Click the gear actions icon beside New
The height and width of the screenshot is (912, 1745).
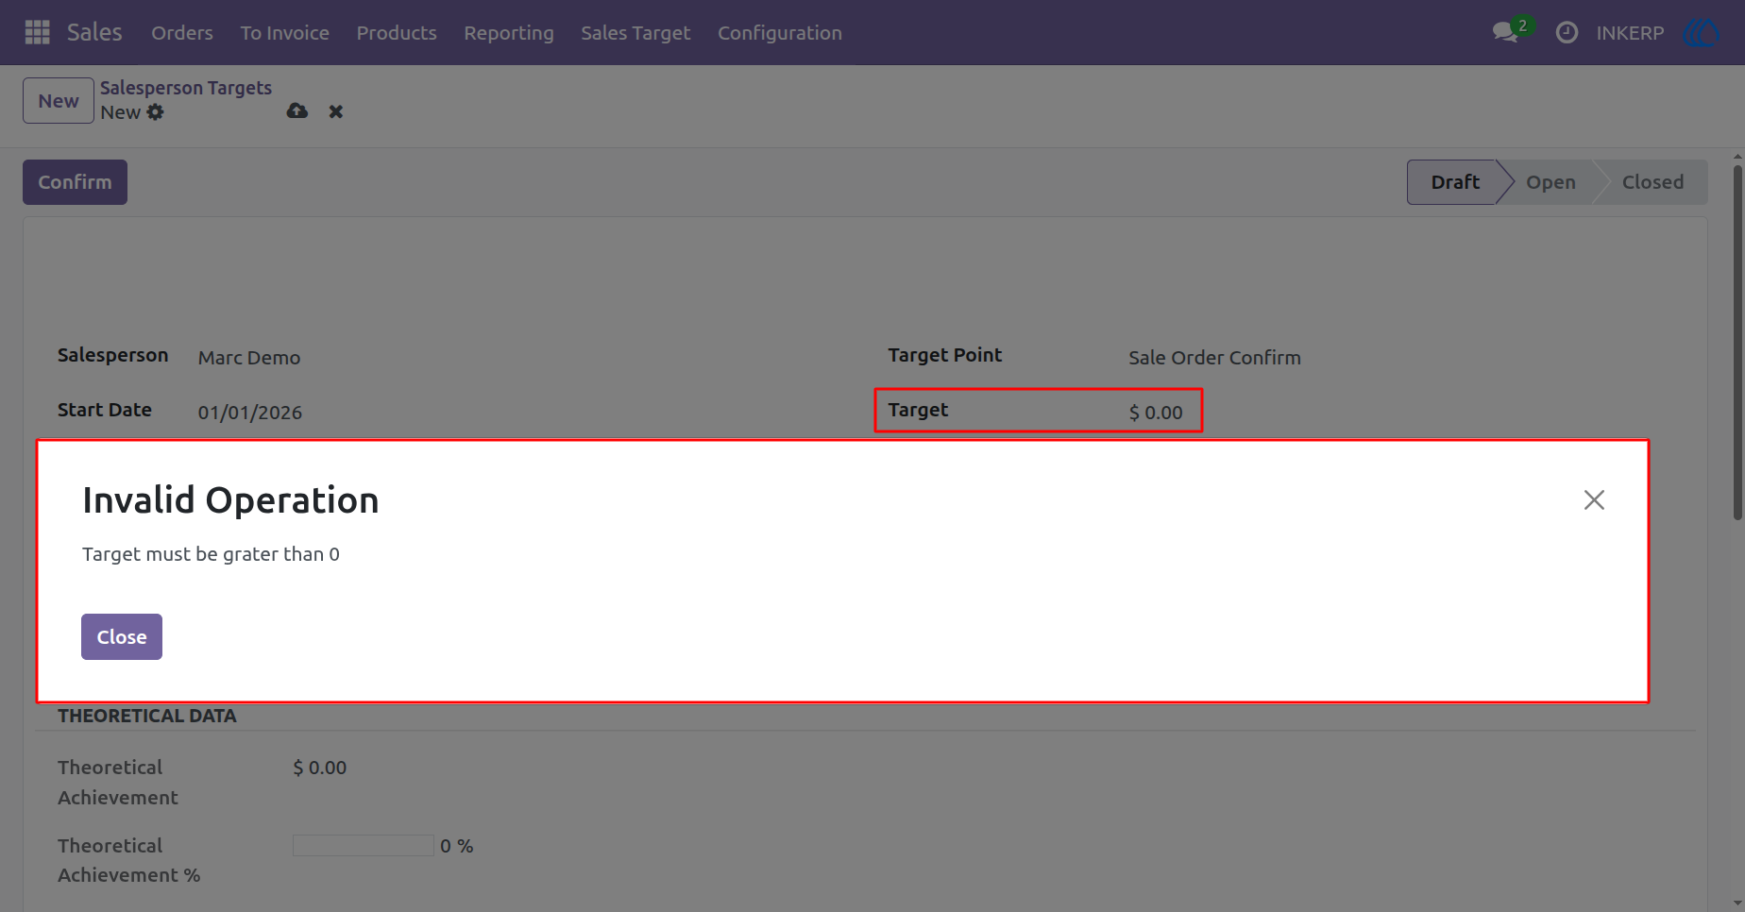(156, 112)
